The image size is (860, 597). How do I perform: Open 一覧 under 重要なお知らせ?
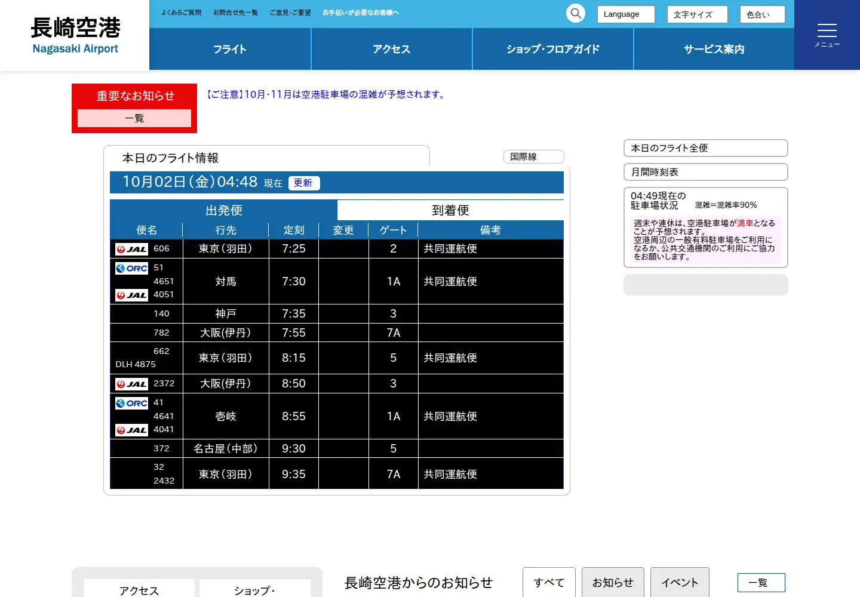click(x=134, y=118)
